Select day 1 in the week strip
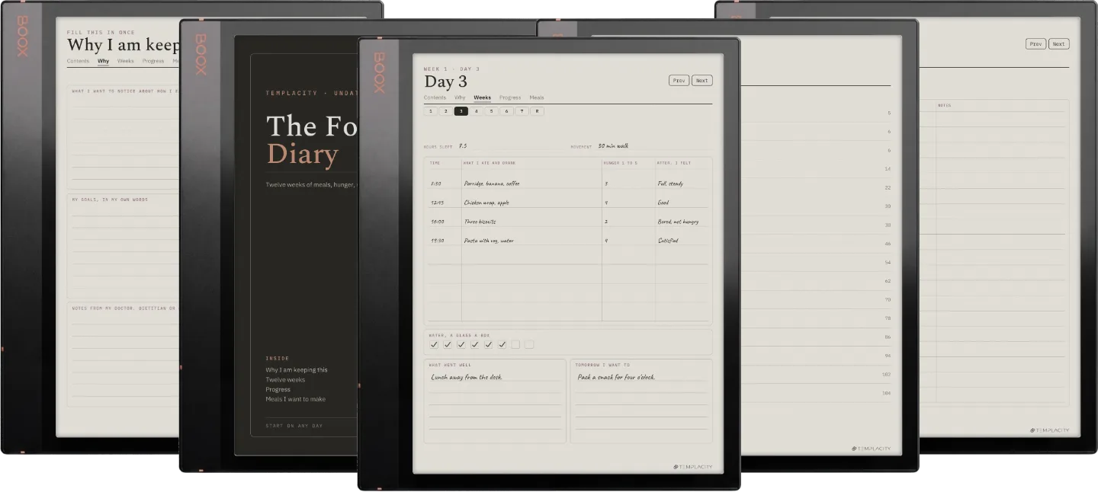Screen dimensions: 1098x492 [x=430, y=111]
